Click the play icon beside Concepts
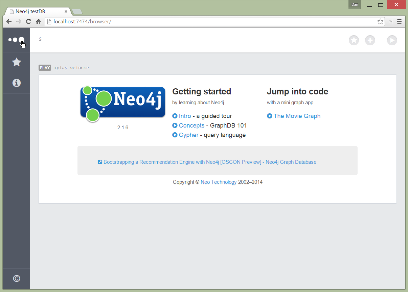Screen dimensions: 408x292 coord(175,126)
